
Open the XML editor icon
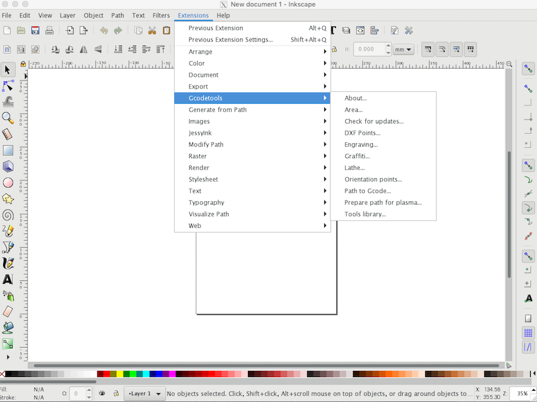click(360, 31)
